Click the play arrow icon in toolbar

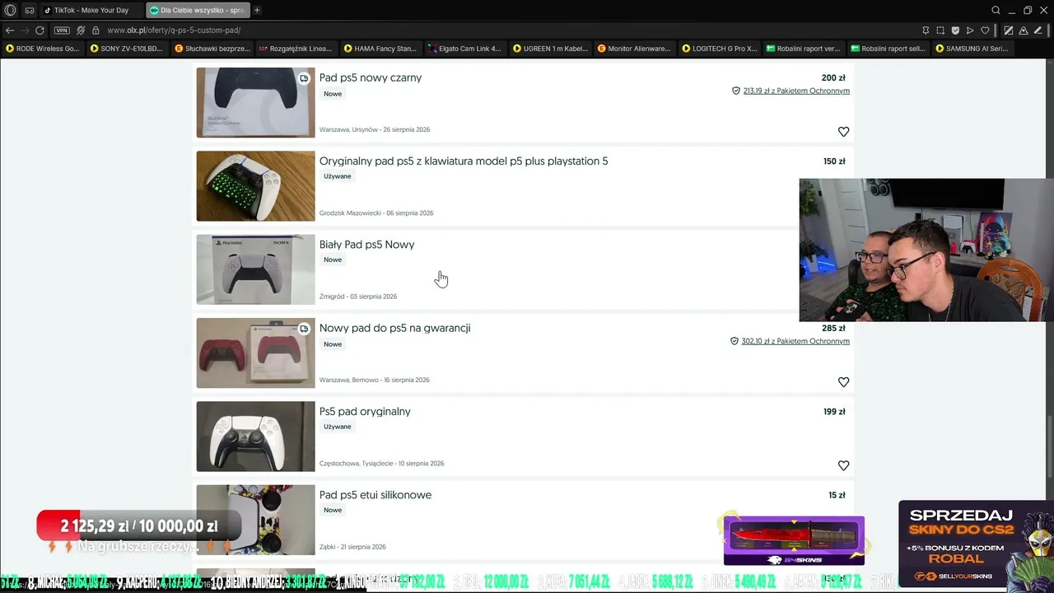tap(970, 30)
